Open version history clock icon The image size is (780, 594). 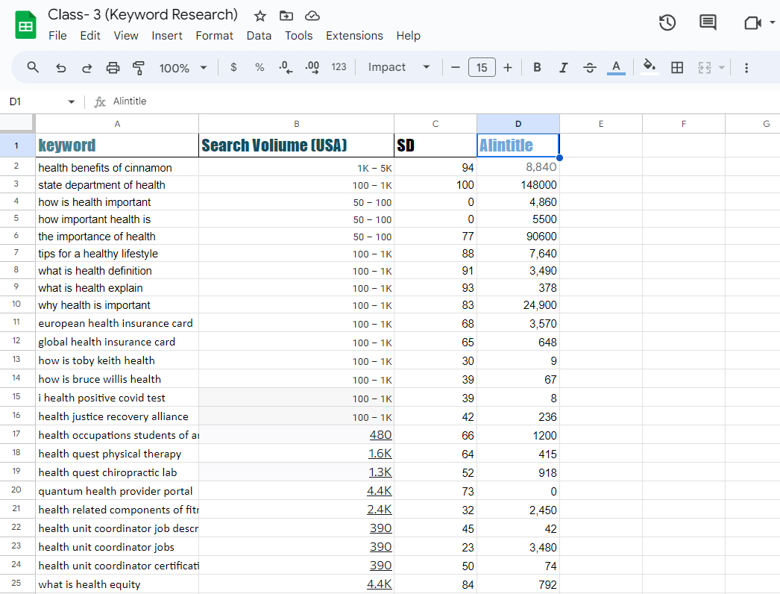coord(667,23)
